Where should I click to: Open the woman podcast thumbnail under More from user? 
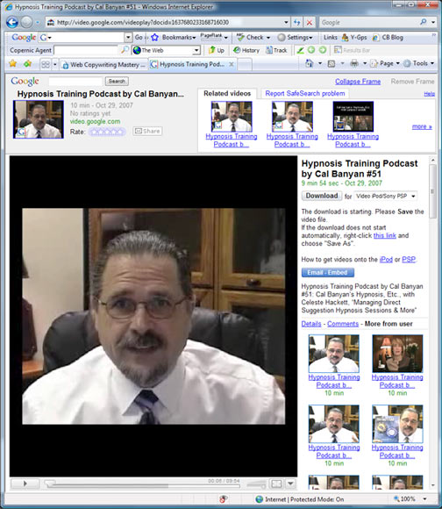pos(397,354)
